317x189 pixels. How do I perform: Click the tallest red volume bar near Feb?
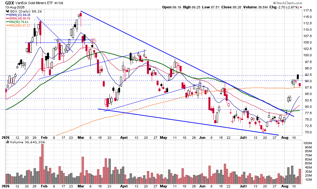click(43, 164)
